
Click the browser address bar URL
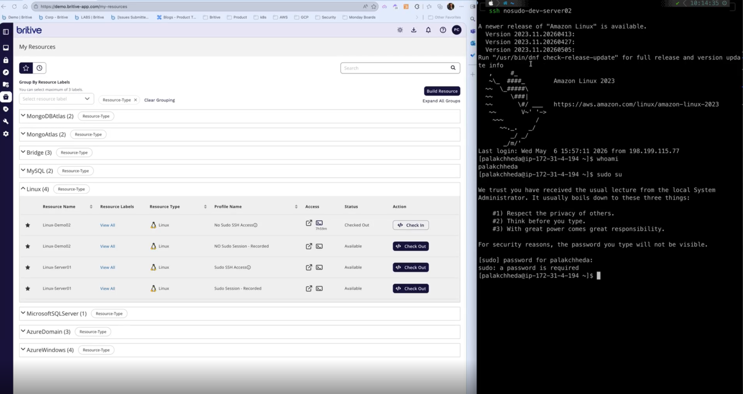[x=84, y=6]
